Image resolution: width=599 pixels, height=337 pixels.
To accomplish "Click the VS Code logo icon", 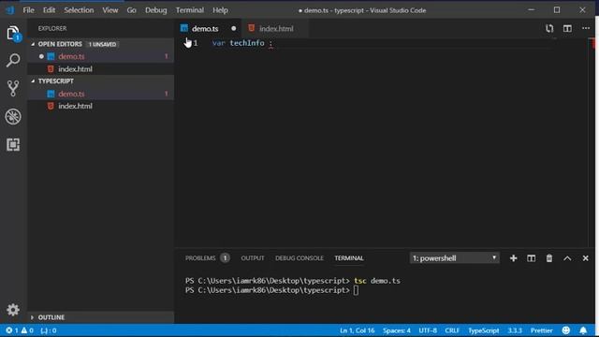I will point(10,10).
